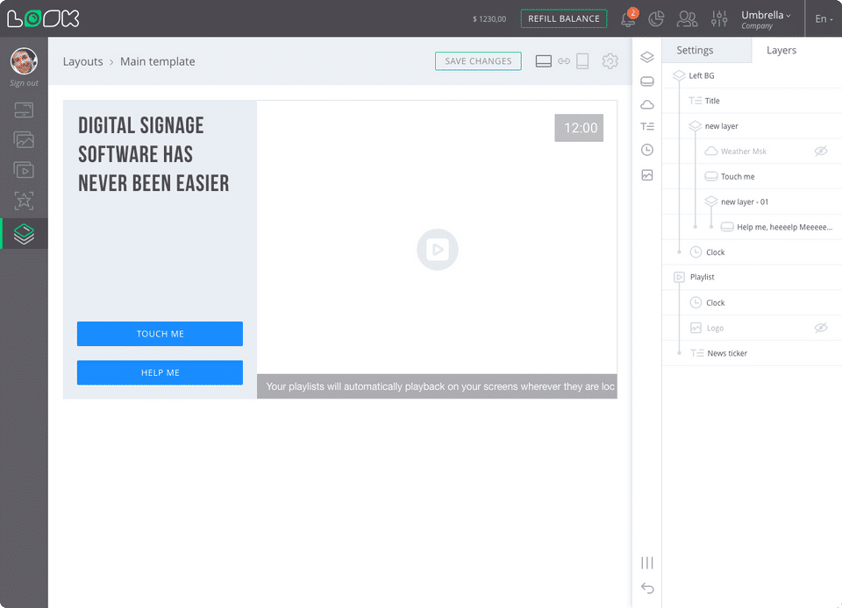Image resolution: width=842 pixels, height=608 pixels.
Task: Open the Layouts section in sidebar
Action: [24, 234]
